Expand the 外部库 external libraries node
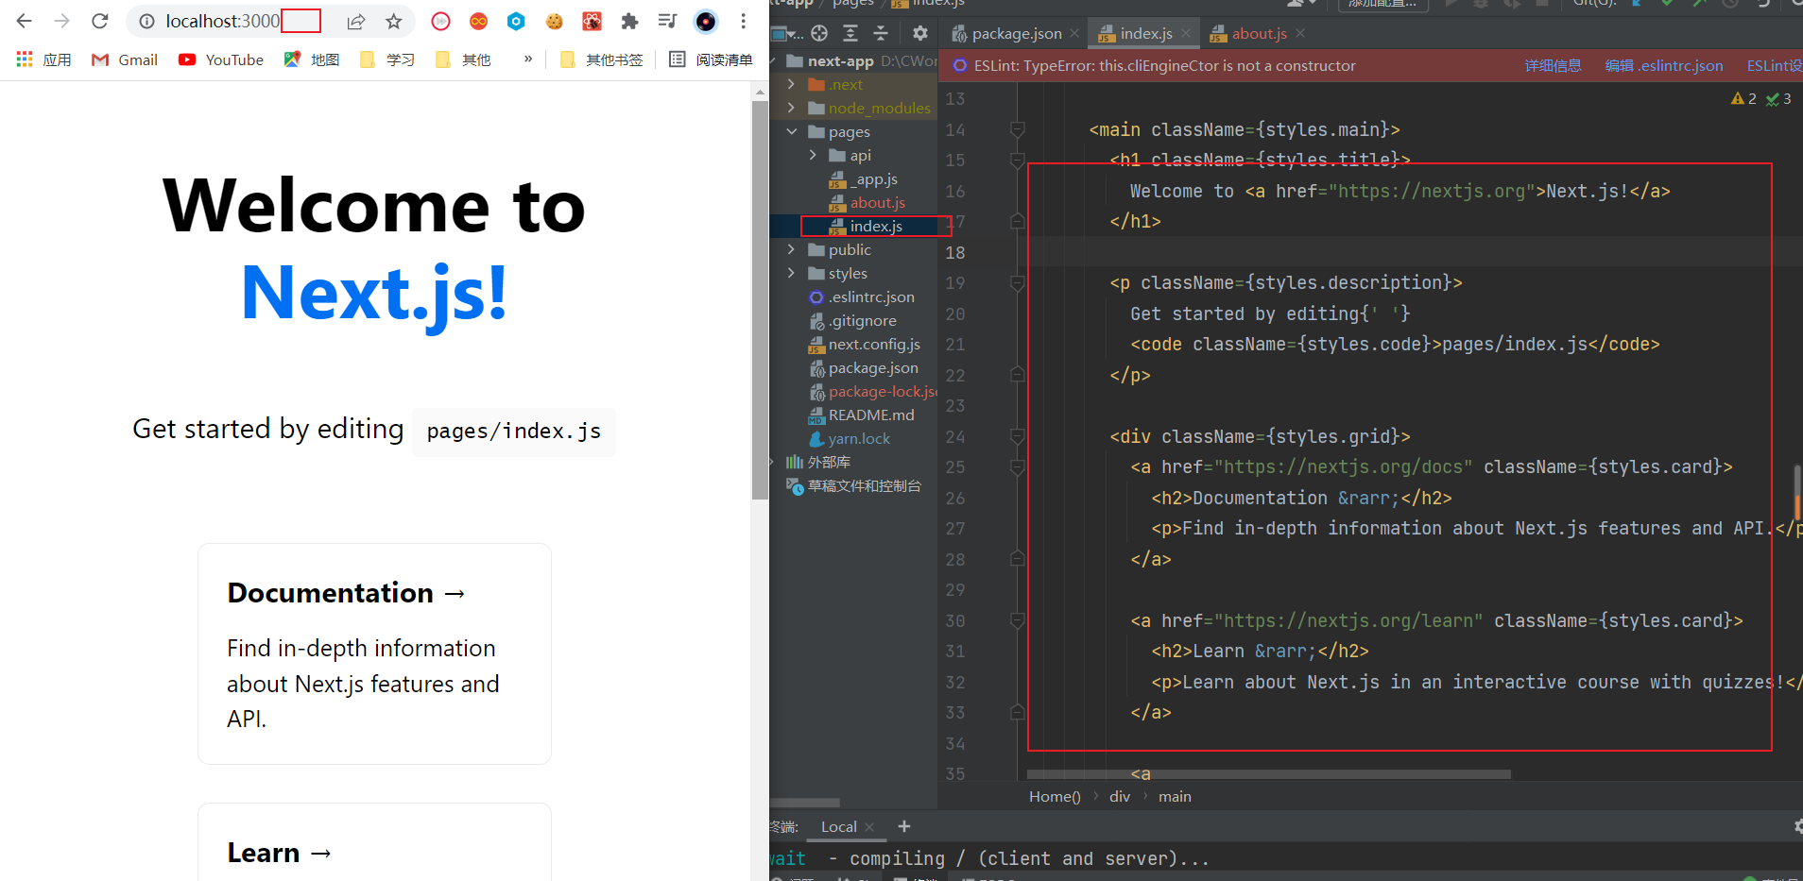The width and height of the screenshot is (1803, 881). 772,462
